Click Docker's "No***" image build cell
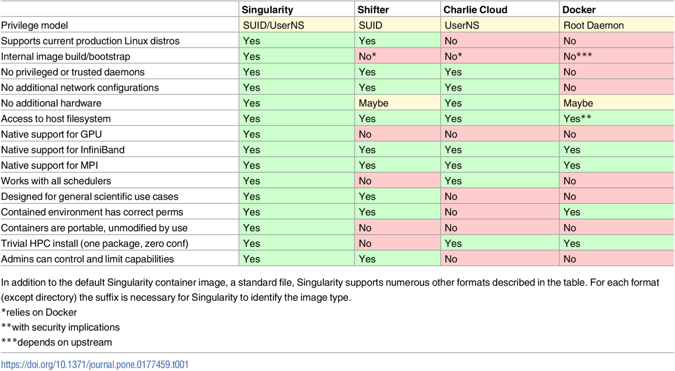The height and width of the screenshot is (371, 675). [x=577, y=56]
